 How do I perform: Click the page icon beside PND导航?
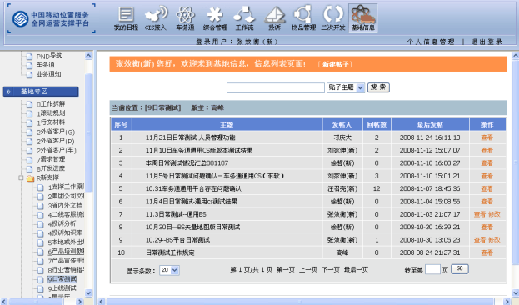coord(29,57)
